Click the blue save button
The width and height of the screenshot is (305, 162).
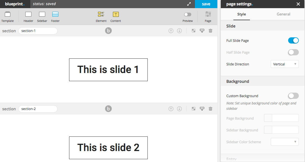coord(206,4)
